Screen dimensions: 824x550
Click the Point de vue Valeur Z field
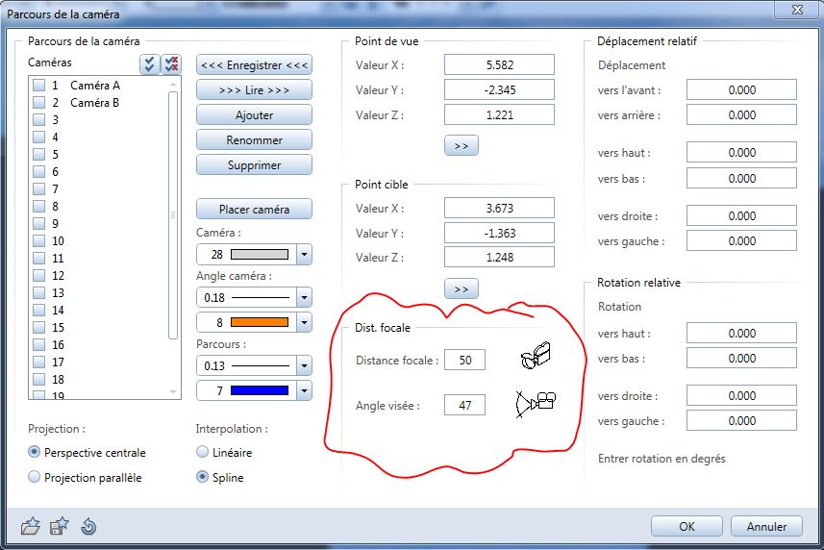(x=499, y=114)
